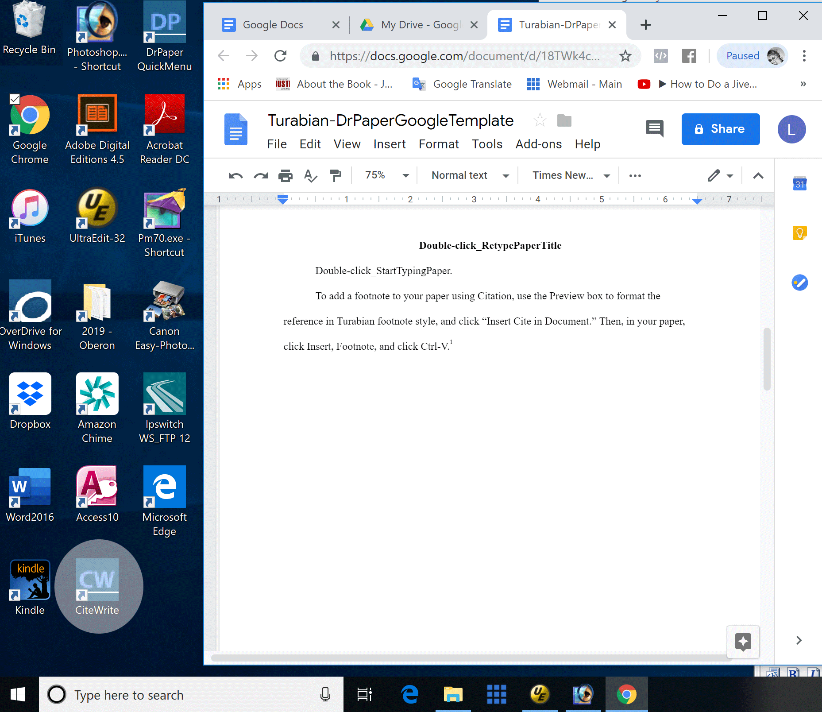Open the Tasks side panel icon
The width and height of the screenshot is (822, 712).
[799, 282]
